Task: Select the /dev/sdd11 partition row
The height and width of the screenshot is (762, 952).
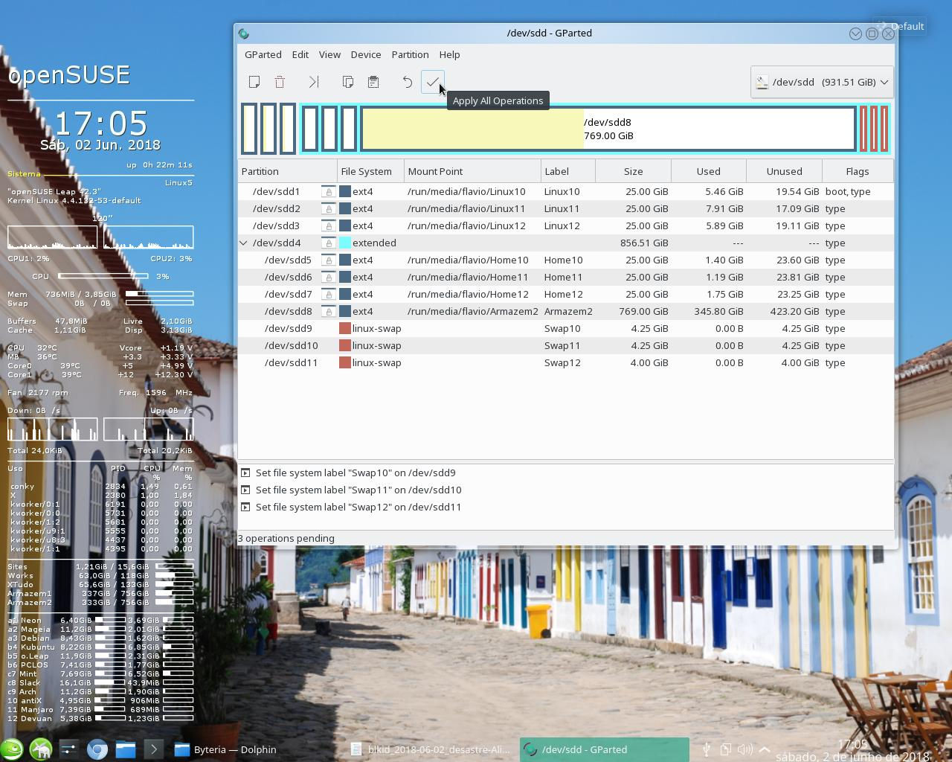Action: point(566,362)
